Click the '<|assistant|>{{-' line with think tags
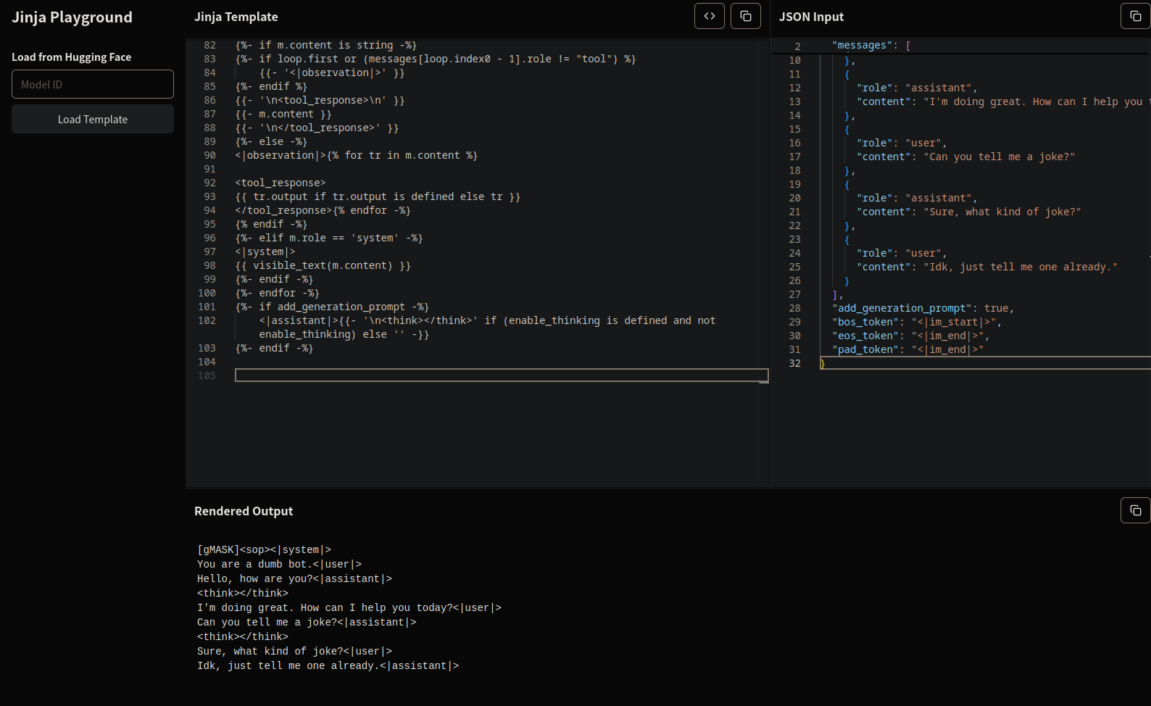The image size is (1151, 706). (x=487, y=320)
